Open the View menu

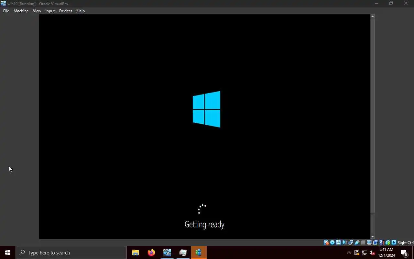point(37,11)
